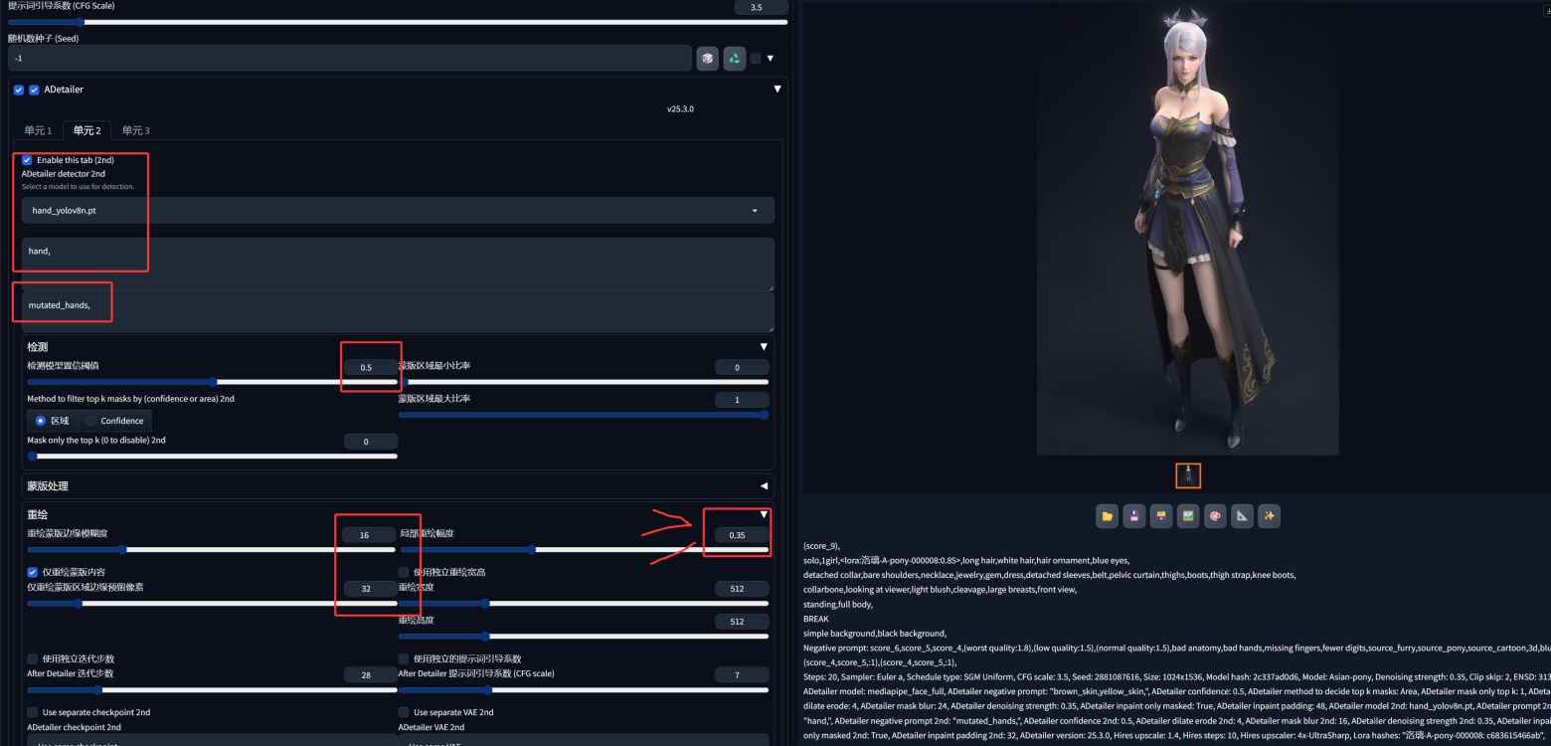The image size is (1551, 746).
Task: Switch to the 单元 1 tab
Action: point(38,130)
